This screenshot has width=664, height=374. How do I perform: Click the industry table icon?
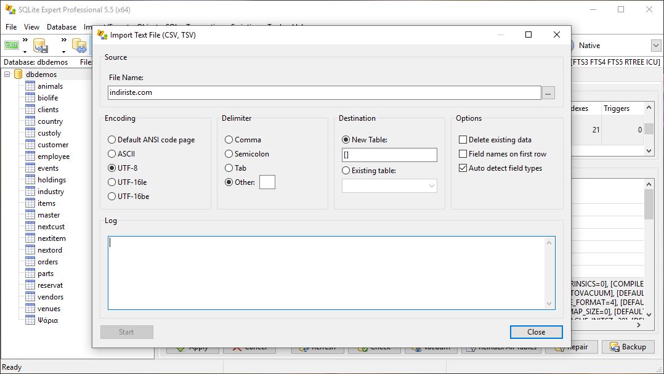click(30, 192)
